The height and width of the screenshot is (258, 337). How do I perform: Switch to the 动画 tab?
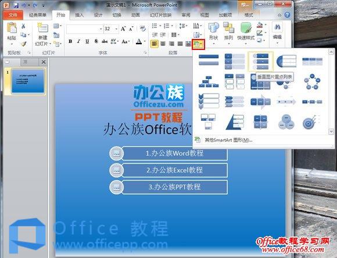(x=135, y=15)
